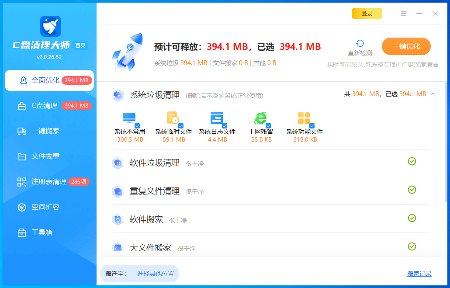Select the 空间扩容 sidebar tab
The height and width of the screenshot is (288, 450).
coord(49,207)
